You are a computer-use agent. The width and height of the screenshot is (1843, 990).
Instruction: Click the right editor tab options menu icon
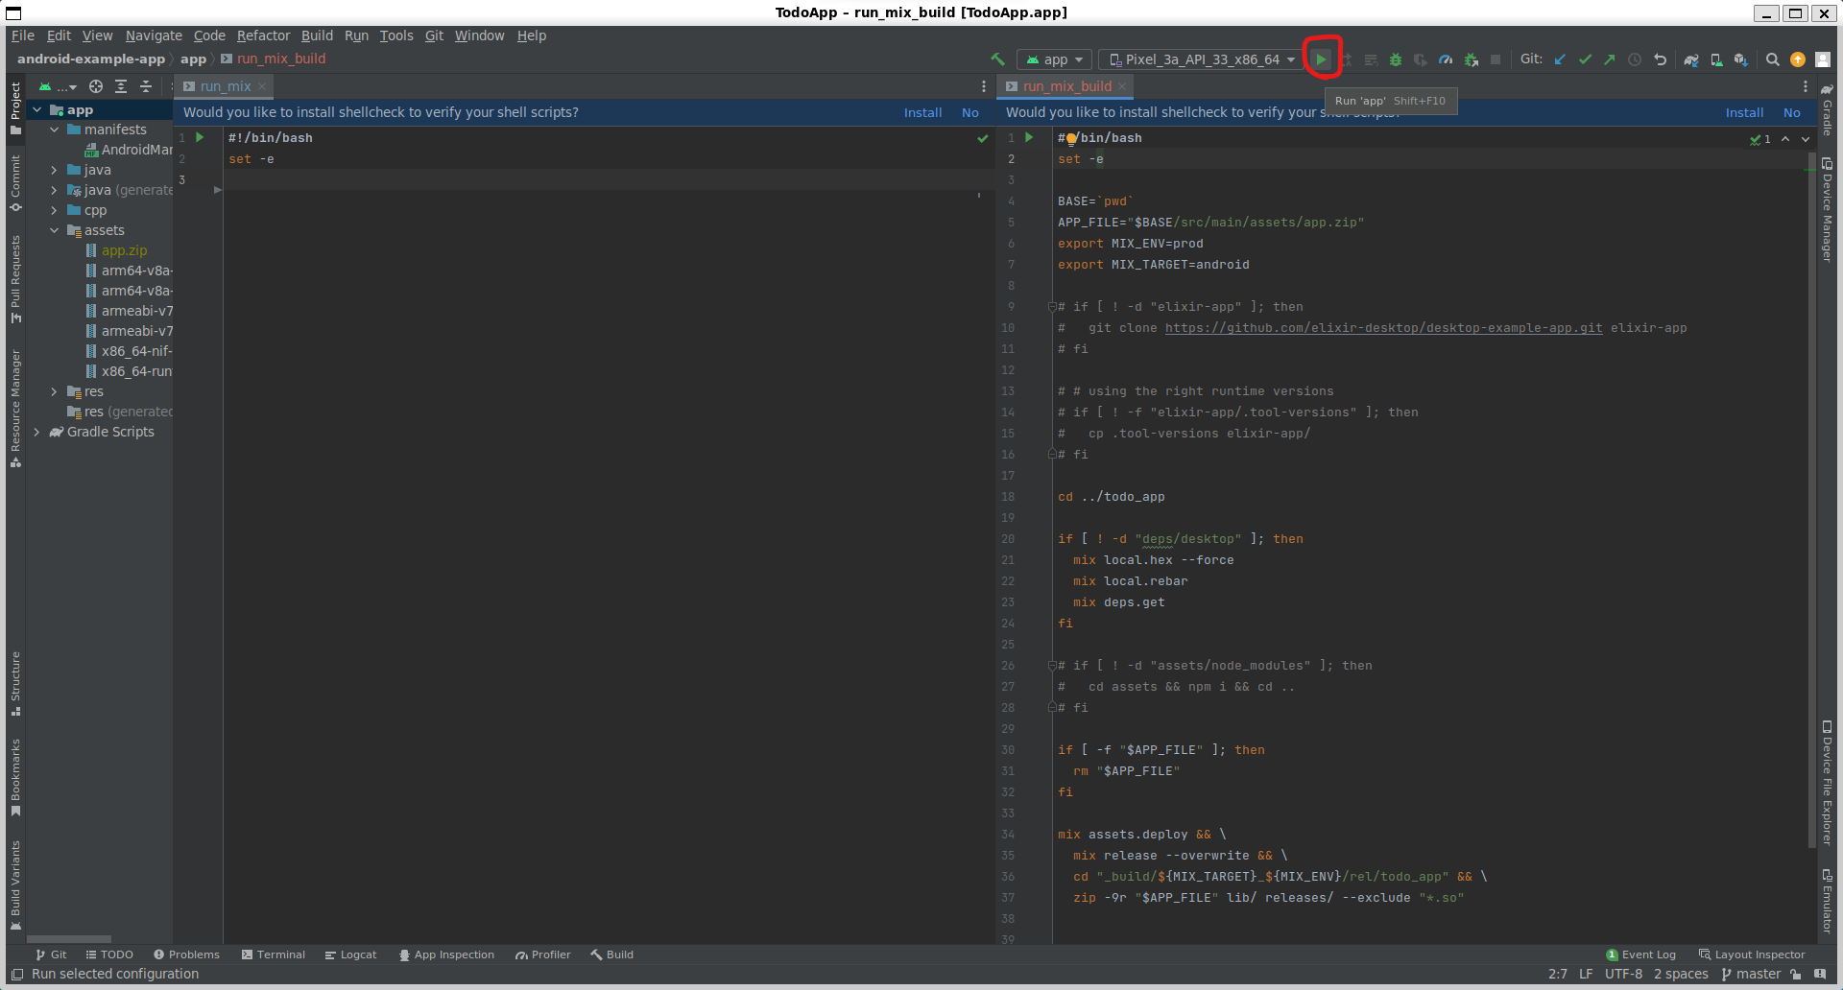tap(1806, 86)
